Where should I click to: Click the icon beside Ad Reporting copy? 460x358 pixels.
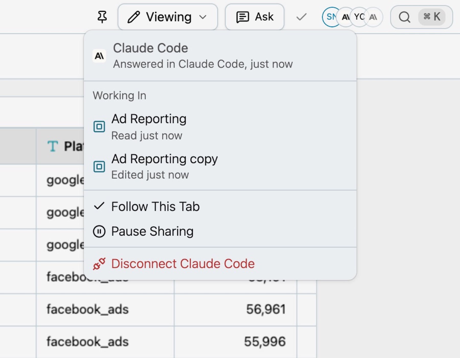tap(99, 167)
